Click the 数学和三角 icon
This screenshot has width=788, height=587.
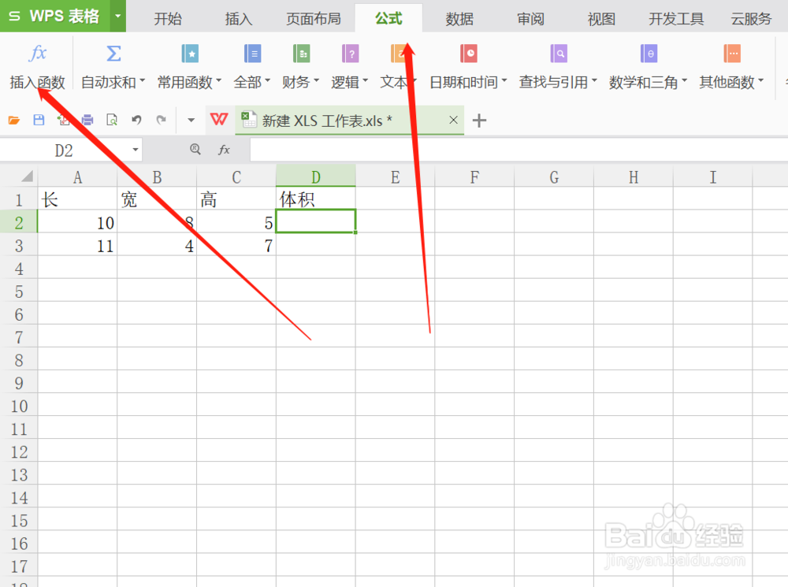tap(649, 54)
